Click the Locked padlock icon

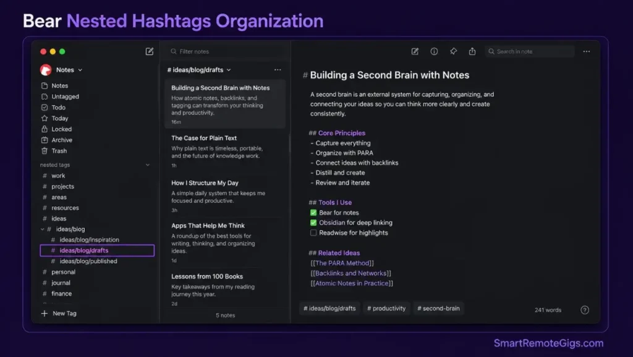tap(45, 129)
